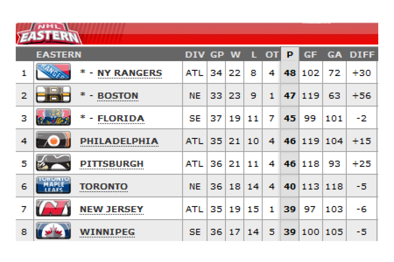Click the NHL Eastern conference logo
The image size is (394, 262).
(49, 34)
